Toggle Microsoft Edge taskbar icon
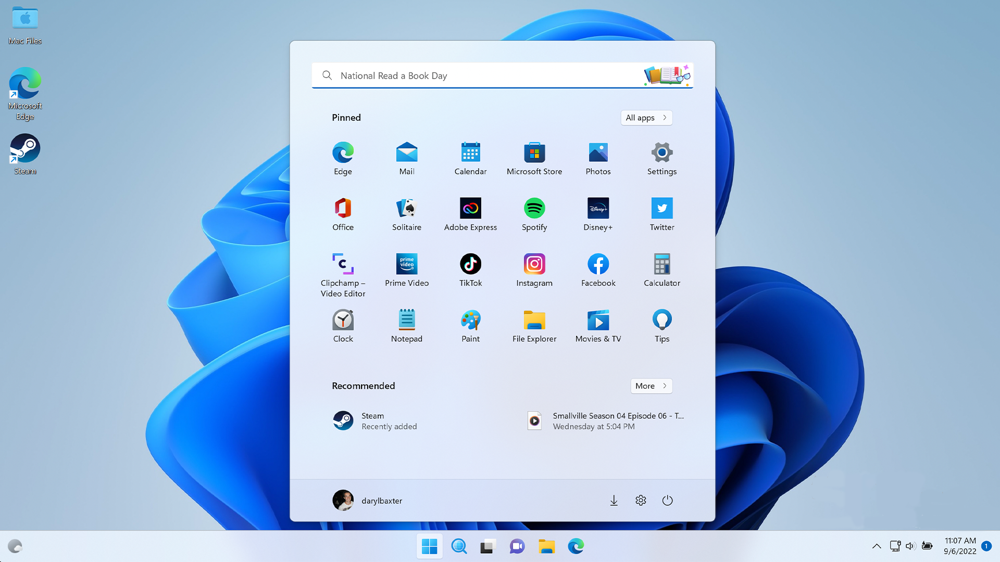Image resolution: width=1000 pixels, height=562 pixels. 576,545
